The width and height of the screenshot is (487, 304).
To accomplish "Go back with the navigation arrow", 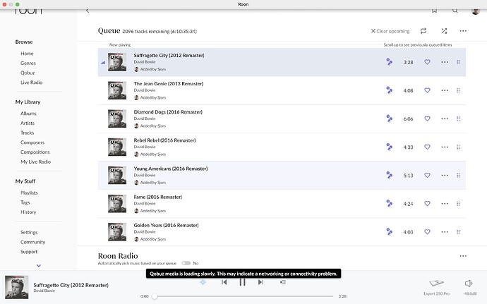I will (x=88, y=11).
